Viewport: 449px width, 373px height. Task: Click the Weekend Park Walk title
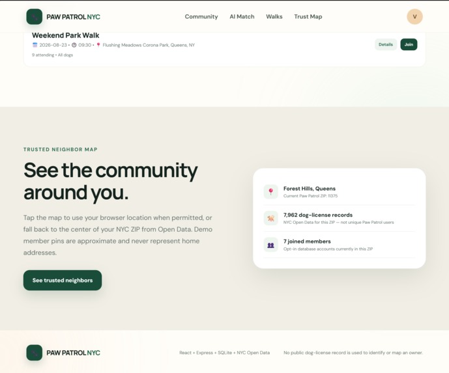click(66, 35)
